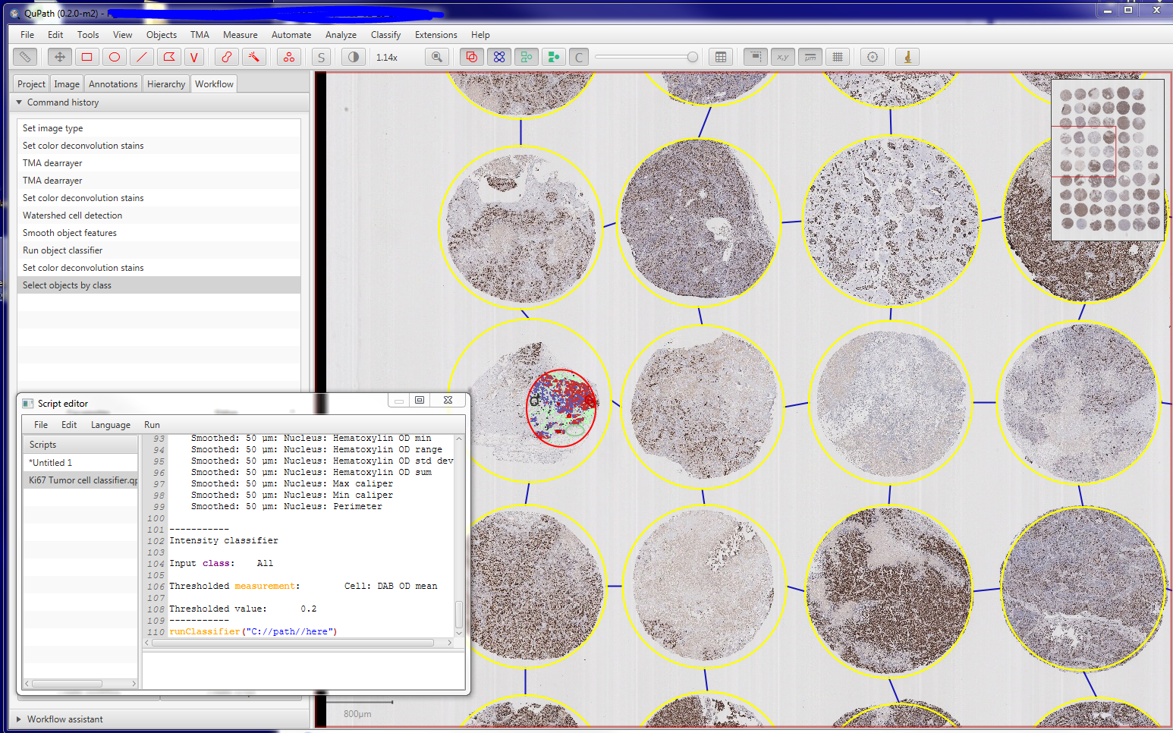Toggle annotation objects visibility
The width and height of the screenshot is (1173, 733).
click(x=471, y=57)
